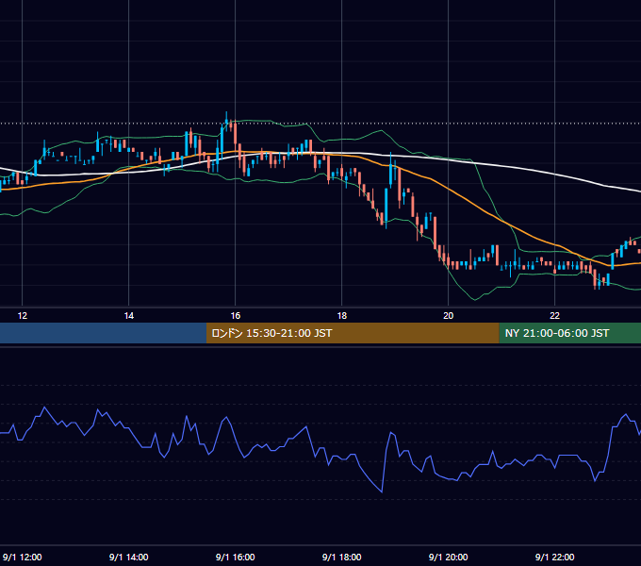This screenshot has width=641, height=566.
Task: Click the blue session bar before London
Action: pos(103,333)
